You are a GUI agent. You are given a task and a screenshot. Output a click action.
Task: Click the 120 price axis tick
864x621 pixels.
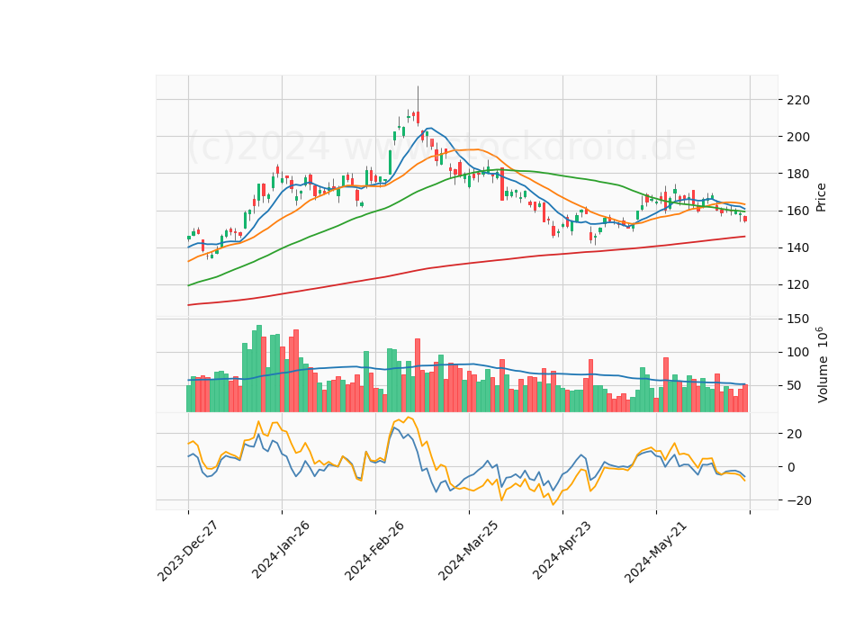coord(798,285)
